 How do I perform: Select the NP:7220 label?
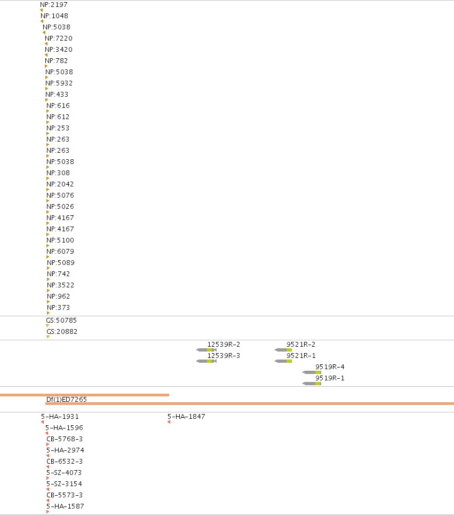coord(59,38)
